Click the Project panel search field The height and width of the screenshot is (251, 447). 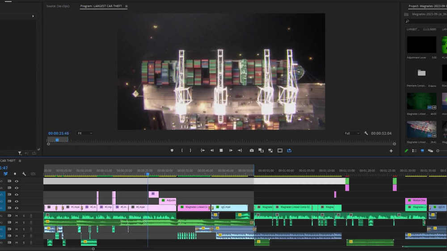pos(426,21)
